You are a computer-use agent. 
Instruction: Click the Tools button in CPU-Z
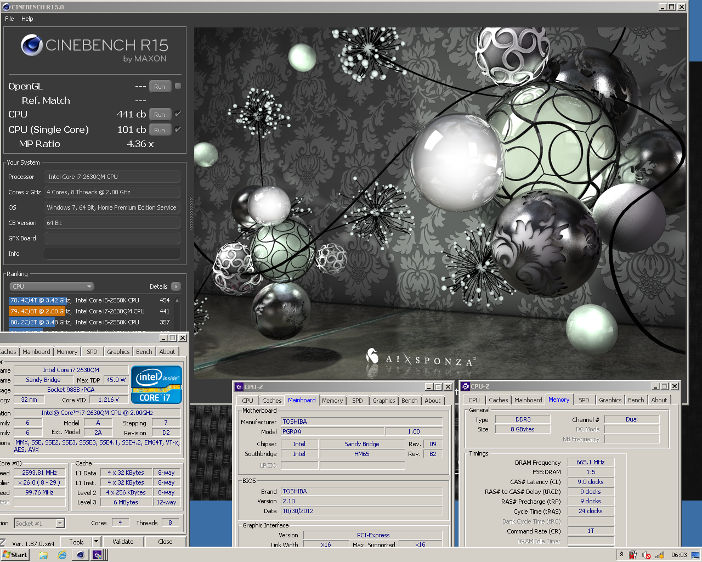tap(76, 542)
